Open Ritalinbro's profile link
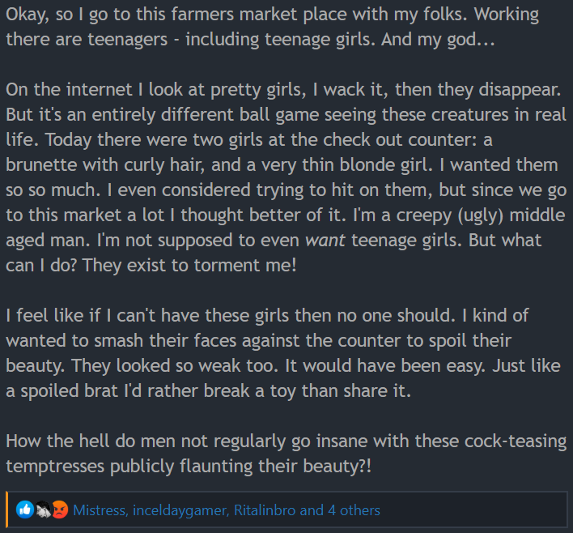 pos(264,510)
